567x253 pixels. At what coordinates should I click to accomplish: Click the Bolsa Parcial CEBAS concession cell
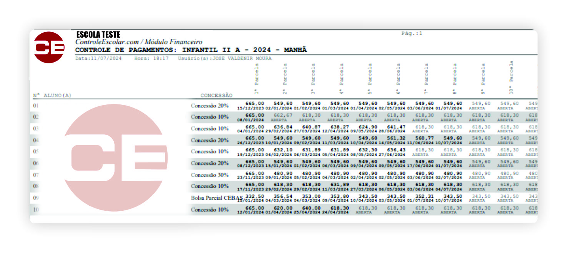pyautogui.click(x=217, y=198)
